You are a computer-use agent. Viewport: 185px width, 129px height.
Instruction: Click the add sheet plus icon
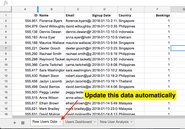[15, 122]
